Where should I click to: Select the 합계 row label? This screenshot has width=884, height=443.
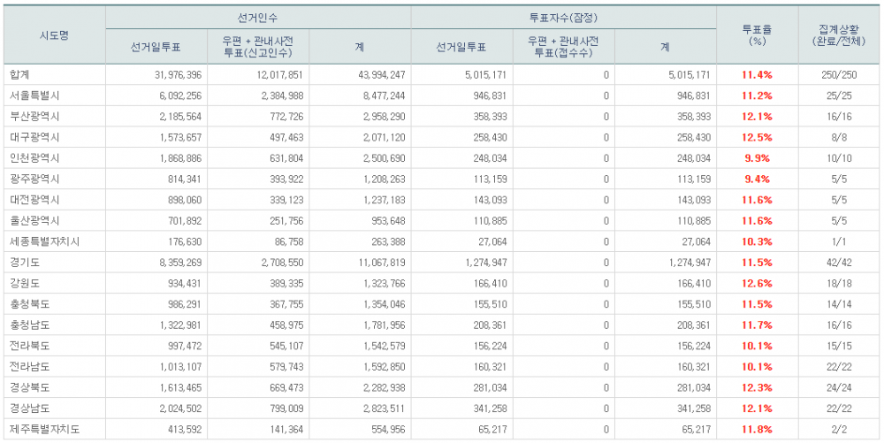coord(19,75)
